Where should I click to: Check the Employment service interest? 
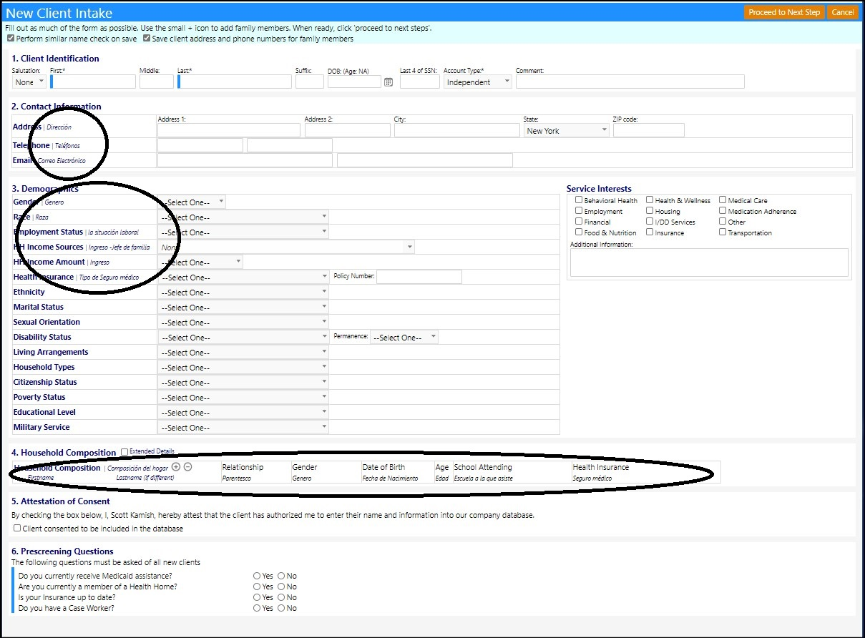tap(579, 211)
